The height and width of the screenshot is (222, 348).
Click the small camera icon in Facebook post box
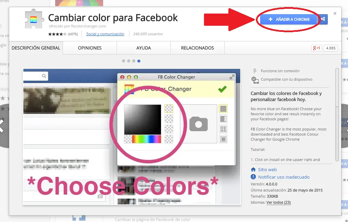100,196
